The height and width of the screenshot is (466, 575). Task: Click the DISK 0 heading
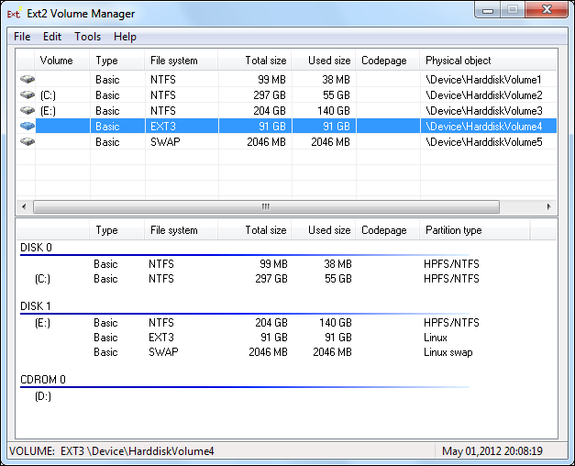36,248
